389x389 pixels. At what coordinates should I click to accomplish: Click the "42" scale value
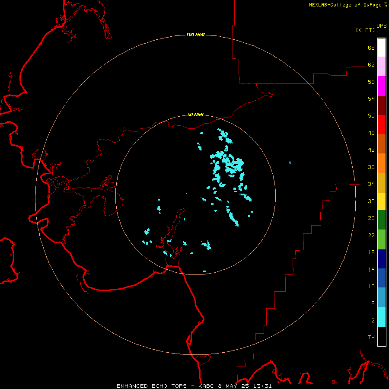pos(371,150)
